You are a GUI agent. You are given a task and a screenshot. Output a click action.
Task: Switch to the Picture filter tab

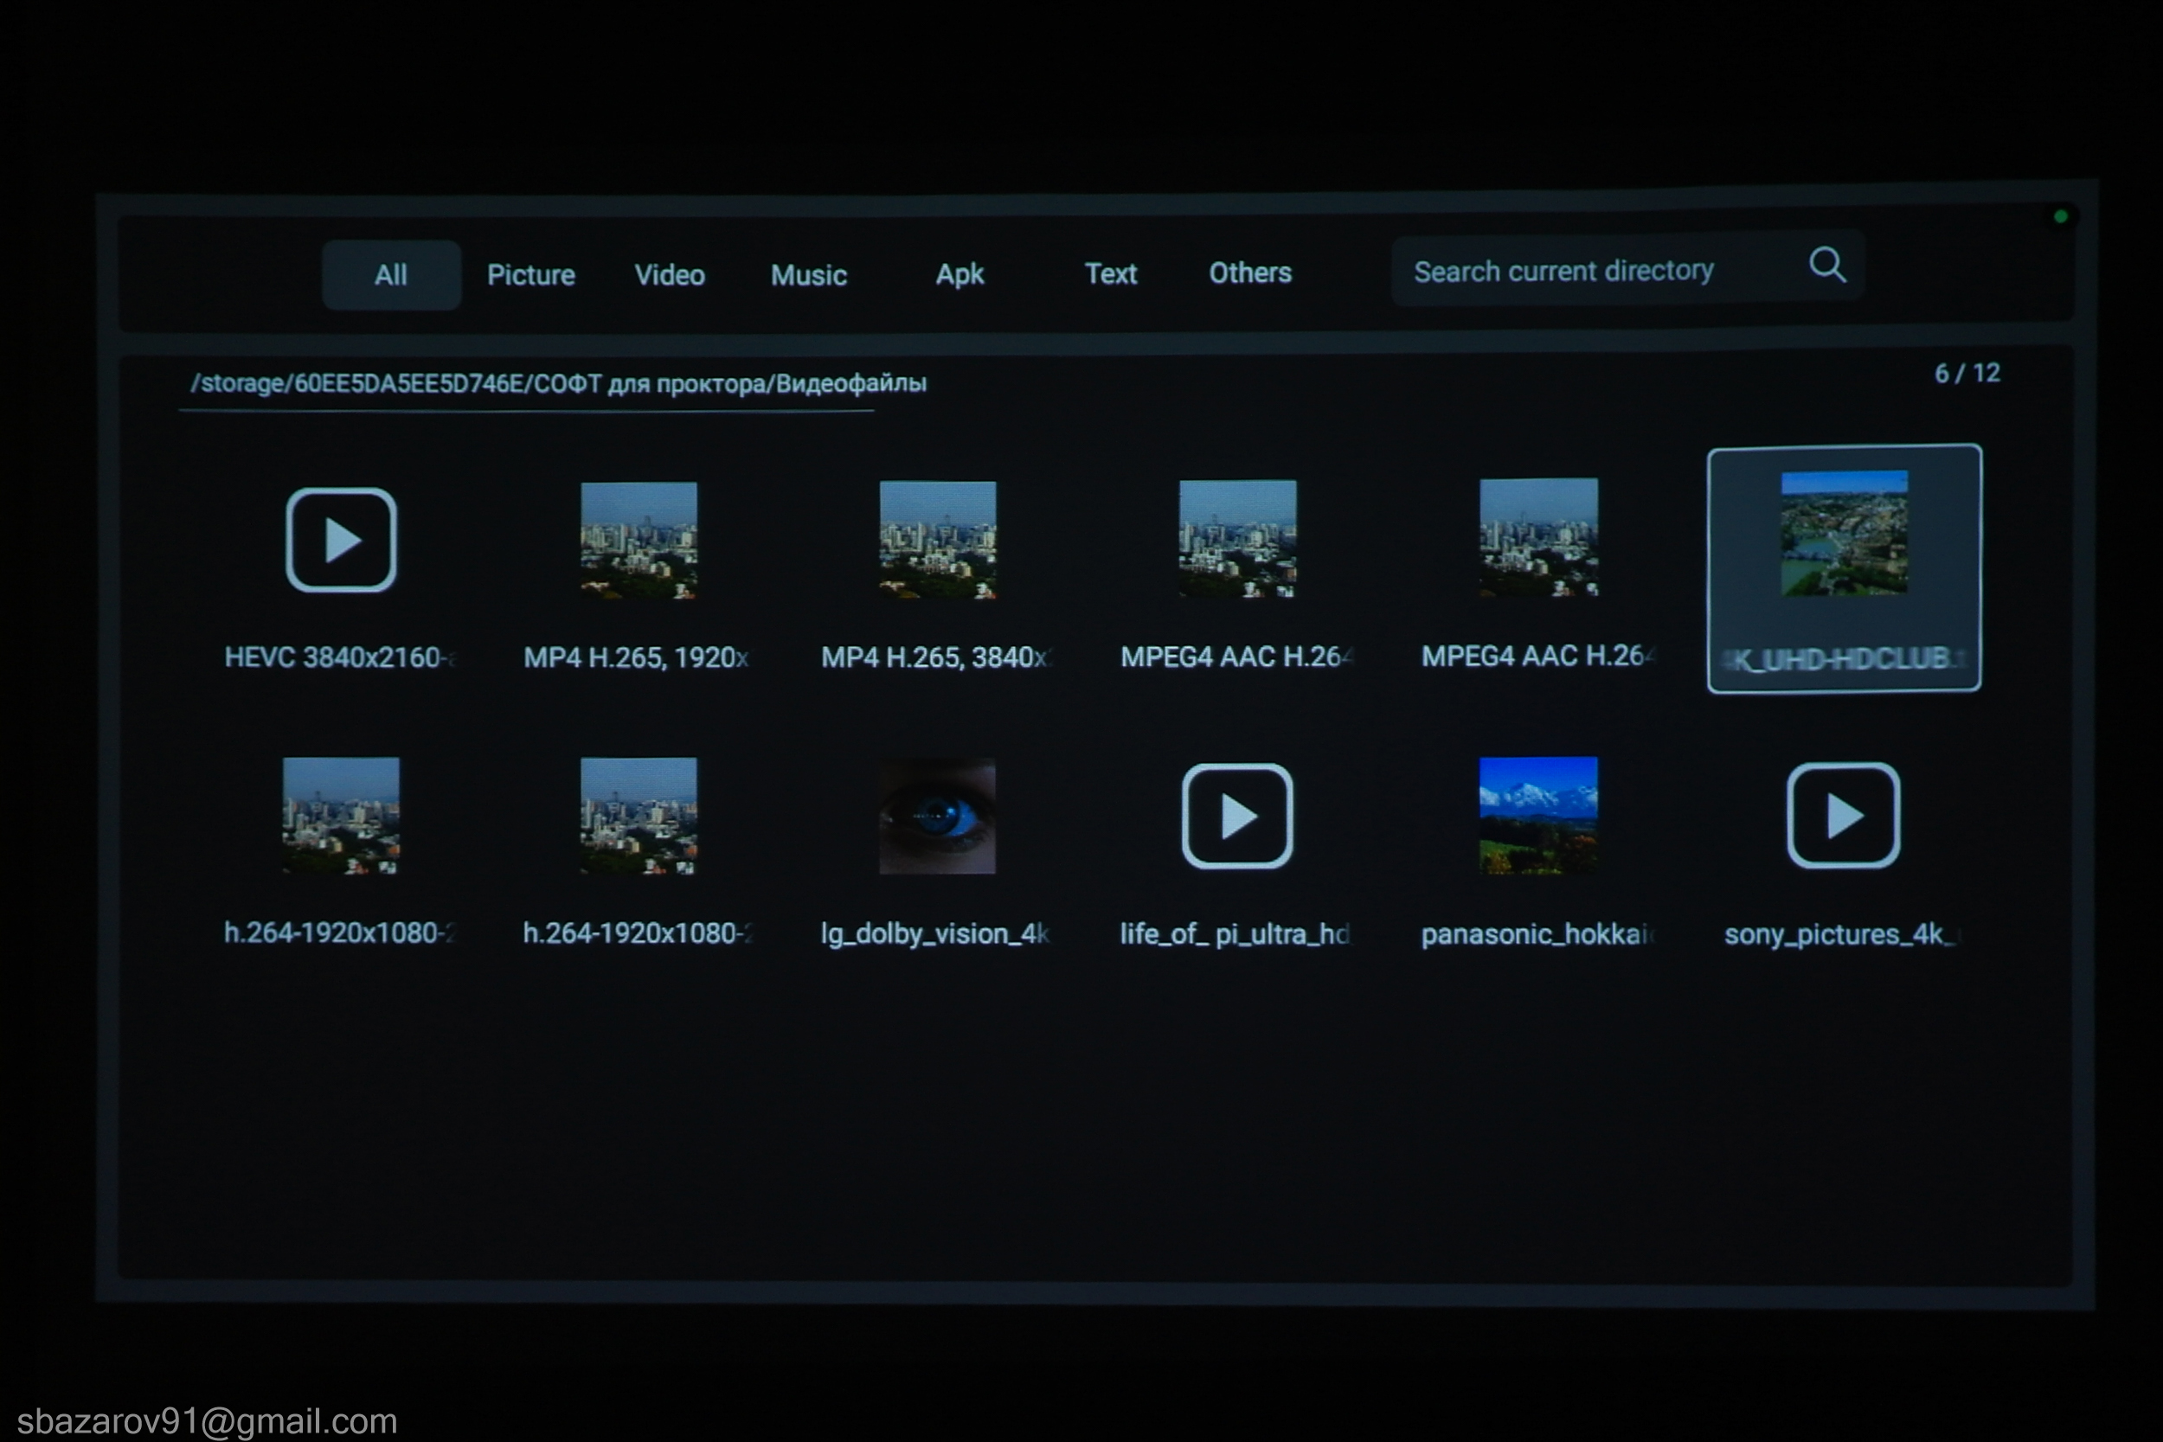point(530,275)
